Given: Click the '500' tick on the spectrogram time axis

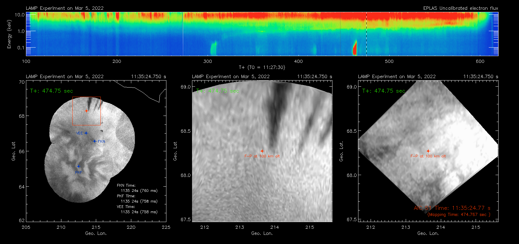Looking at the screenshot, I should click(x=389, y=61).
